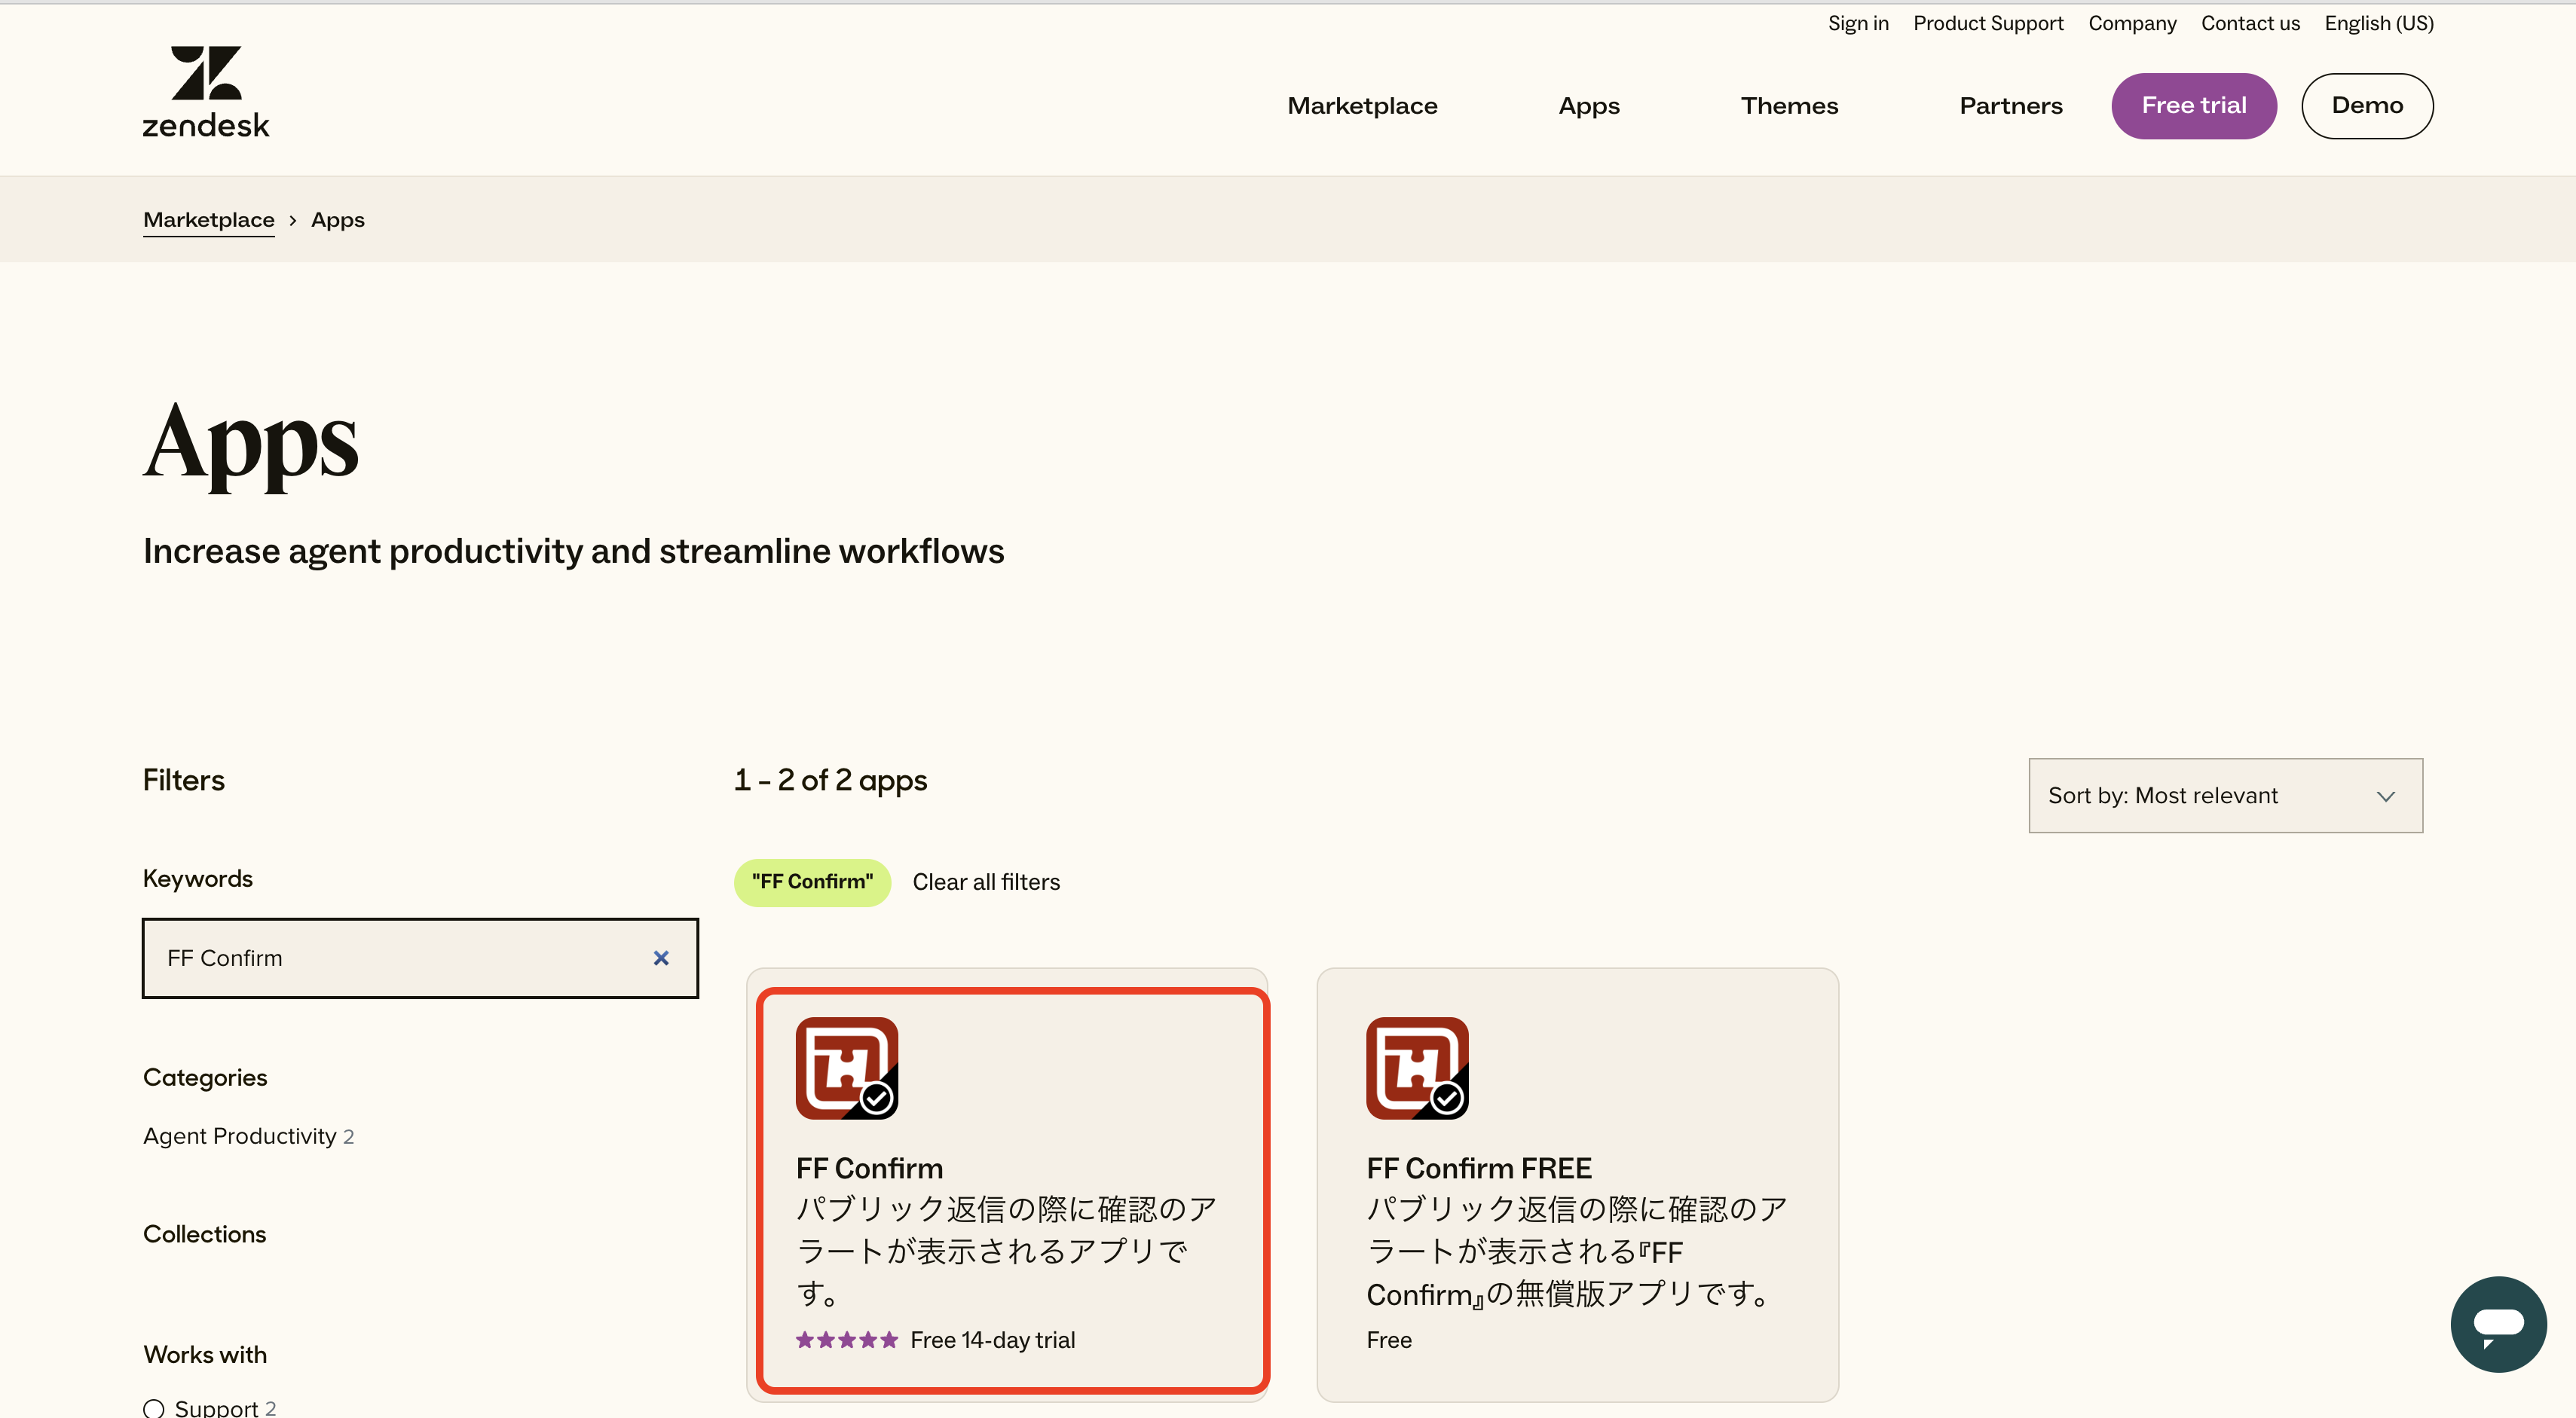
Task: Go to Marketplace breadcrumb link
Action: (209, 220)
